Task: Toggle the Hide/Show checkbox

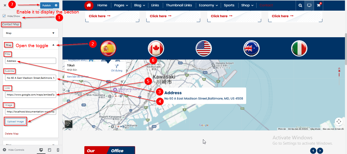Action: pyautogui.click(x=4, y=16)
